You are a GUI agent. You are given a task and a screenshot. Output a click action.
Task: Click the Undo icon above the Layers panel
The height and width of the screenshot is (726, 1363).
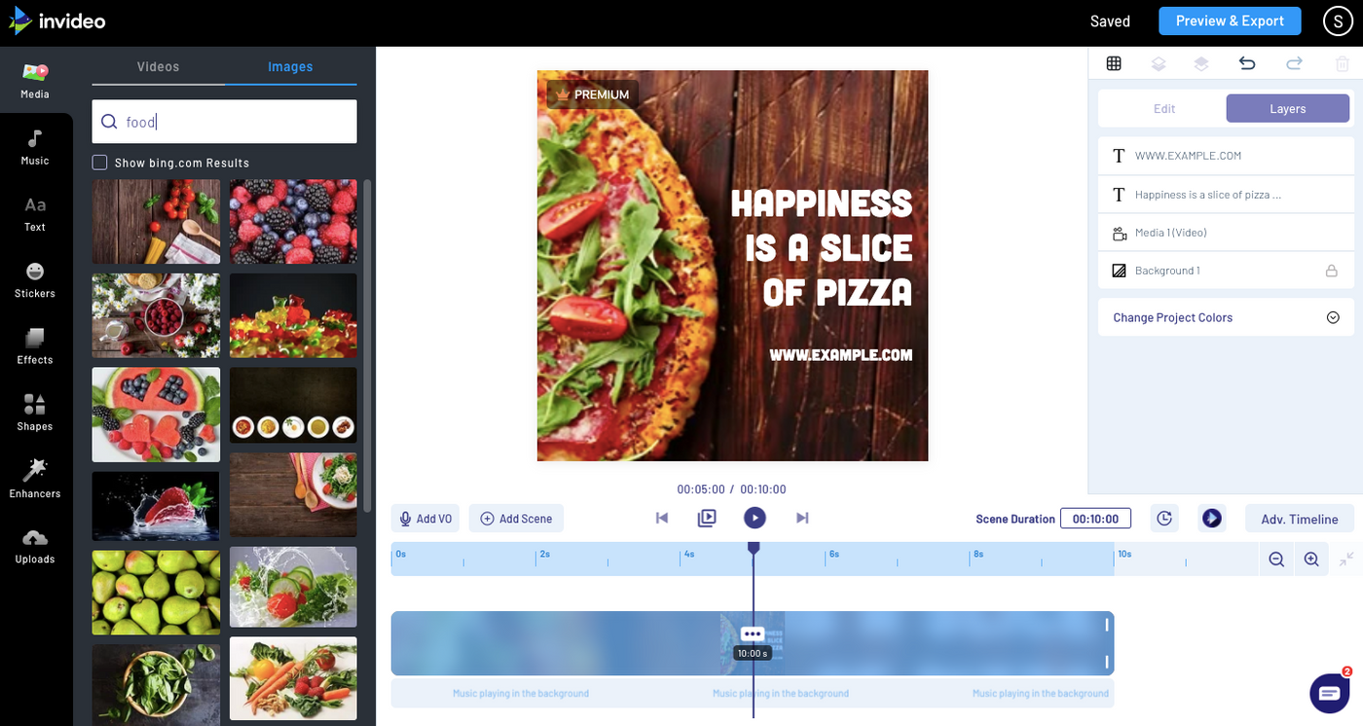[x=1245, y=62]
